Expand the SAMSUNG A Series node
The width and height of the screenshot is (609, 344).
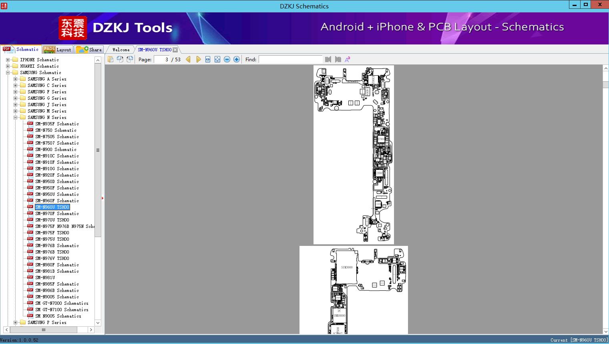15,79
